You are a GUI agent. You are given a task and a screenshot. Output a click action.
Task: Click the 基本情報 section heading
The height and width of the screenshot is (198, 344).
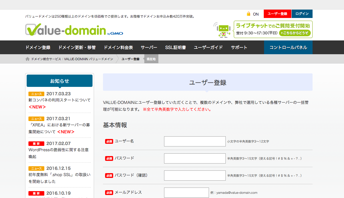click(x=115, y=125)
